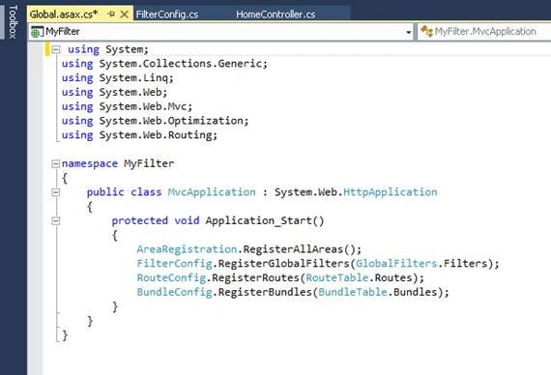This screenshot has width=551, height=375.
Task: Click the protected keyword
Action: 140,220
